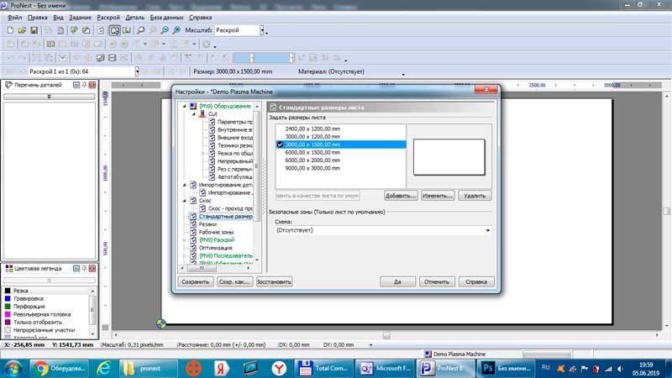672x378 pixels.
Task: Click the Save floppy disk toolbar icon
Action: (34, 30)
